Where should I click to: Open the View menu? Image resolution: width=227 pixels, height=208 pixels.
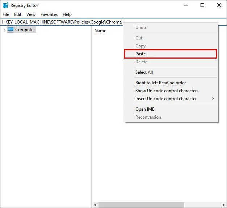tap(31, 14)
